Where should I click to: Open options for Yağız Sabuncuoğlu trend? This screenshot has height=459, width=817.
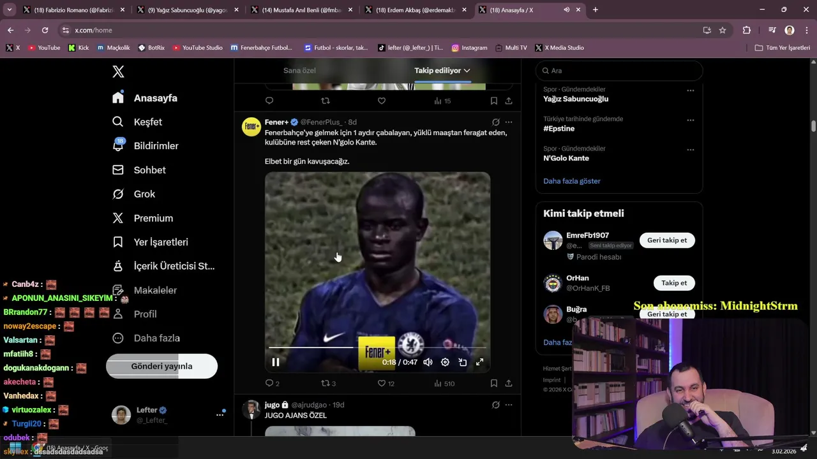tap(690, 91)
